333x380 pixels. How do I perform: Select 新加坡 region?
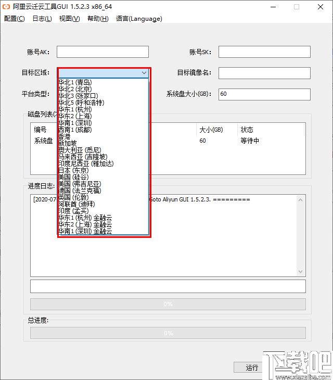[103, 144]
